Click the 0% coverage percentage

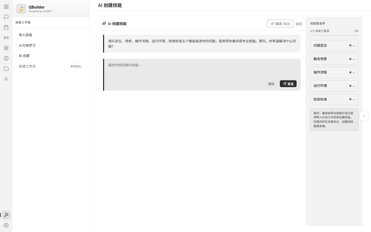coord(356,31)
